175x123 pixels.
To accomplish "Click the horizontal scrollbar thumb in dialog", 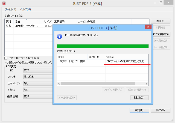I will click(x=98, y=84).
